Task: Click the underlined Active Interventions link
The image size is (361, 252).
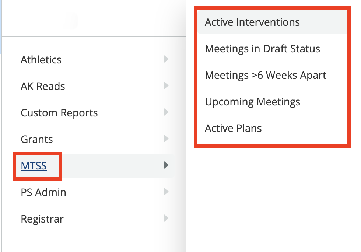Action: coord(252,22)
